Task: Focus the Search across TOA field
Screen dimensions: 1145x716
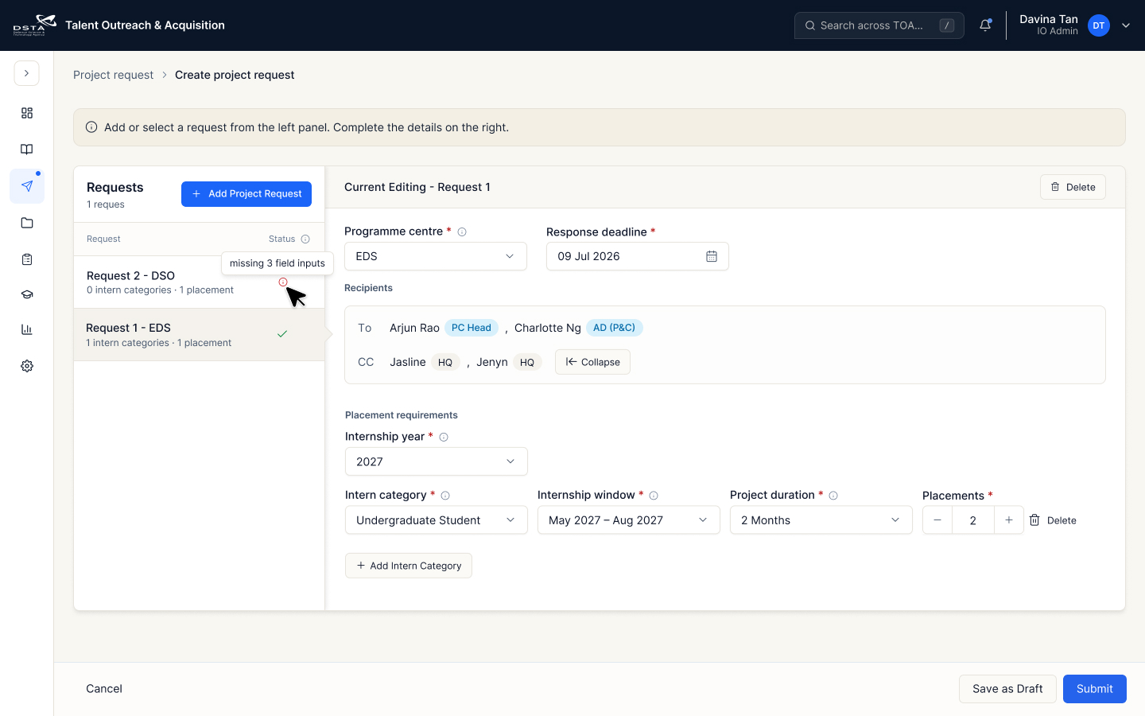Action: (879, 25)
